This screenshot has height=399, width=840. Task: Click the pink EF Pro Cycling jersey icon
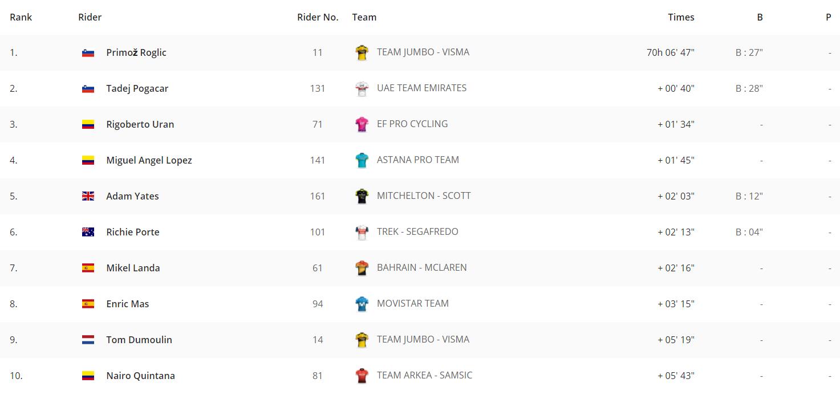362,125
